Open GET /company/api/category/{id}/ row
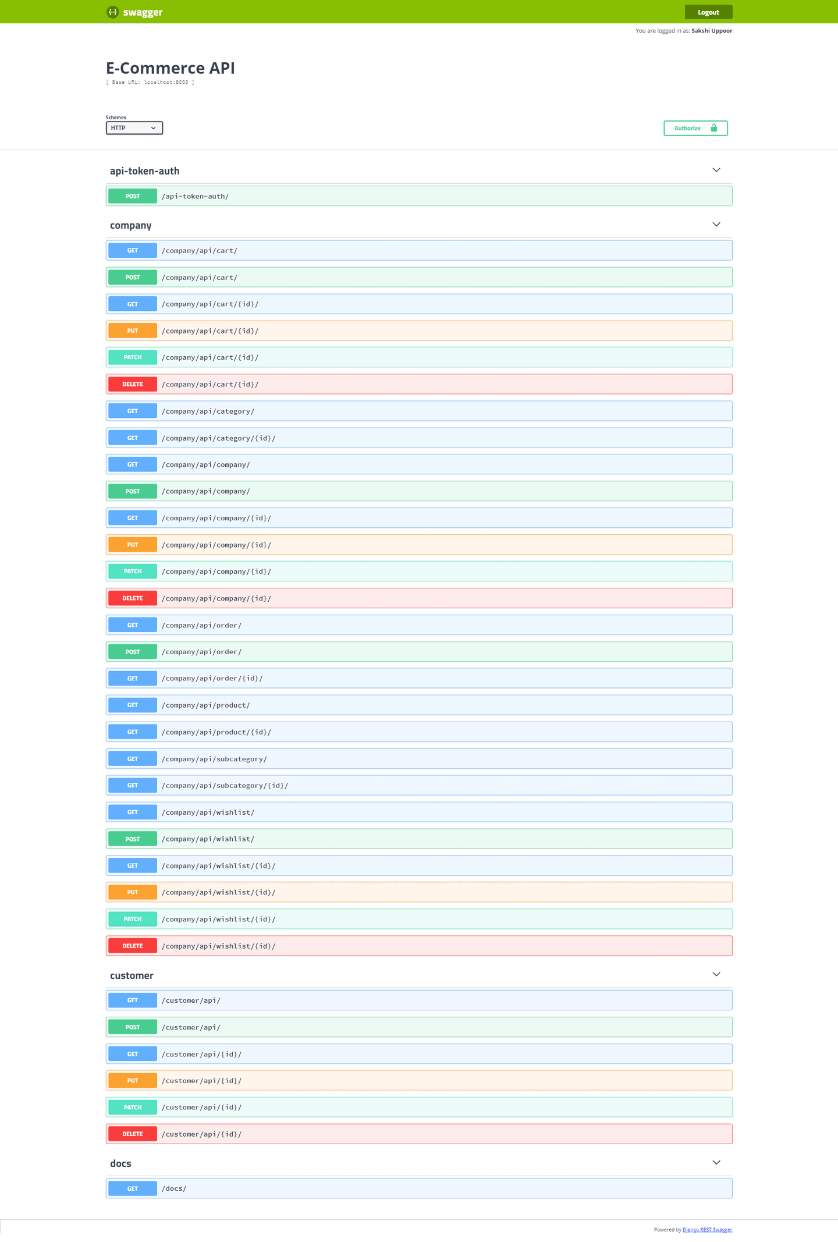 click(x=419, y=438)
